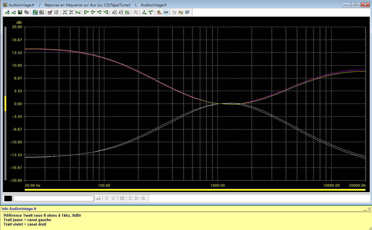Screen dimensions: 372x230
Task: Click the zoom out magnifier with minus
Action: click(x=72, y=12)
